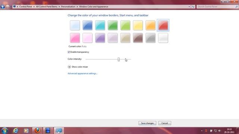The image size is (239, 134).
Task: Pick the Violet purple color swatch
Action: tap(100, 38)
